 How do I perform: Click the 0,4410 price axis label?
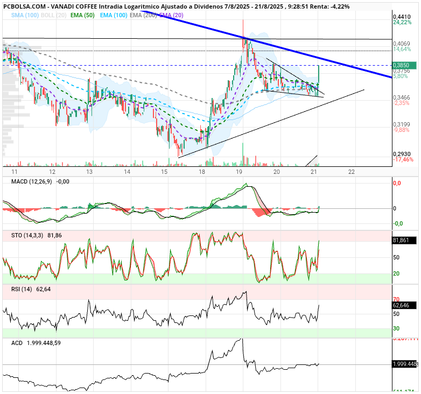pos(402,17)
